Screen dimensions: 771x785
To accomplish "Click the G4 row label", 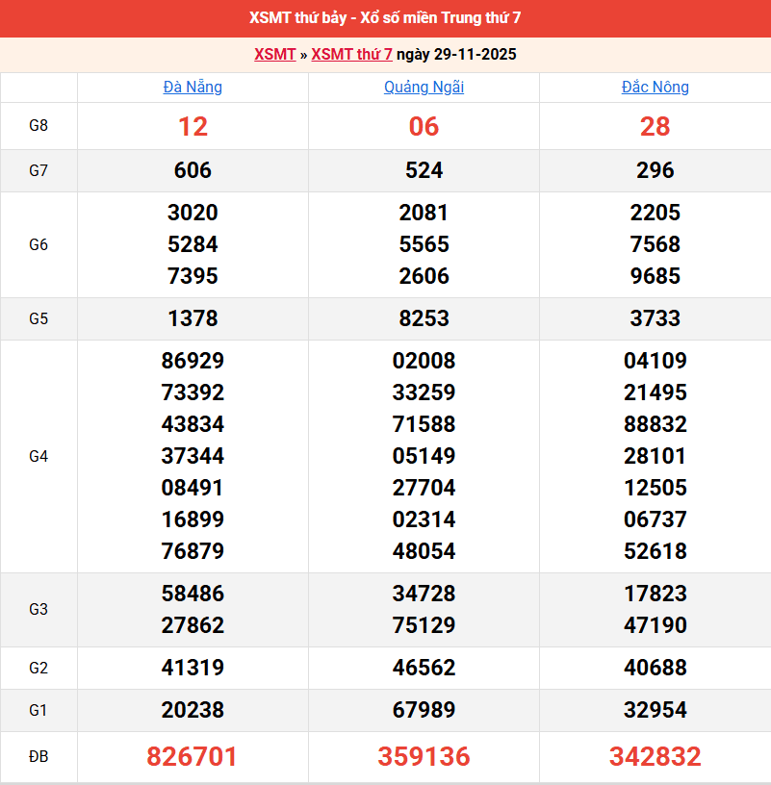I will (x=39, y=456).
